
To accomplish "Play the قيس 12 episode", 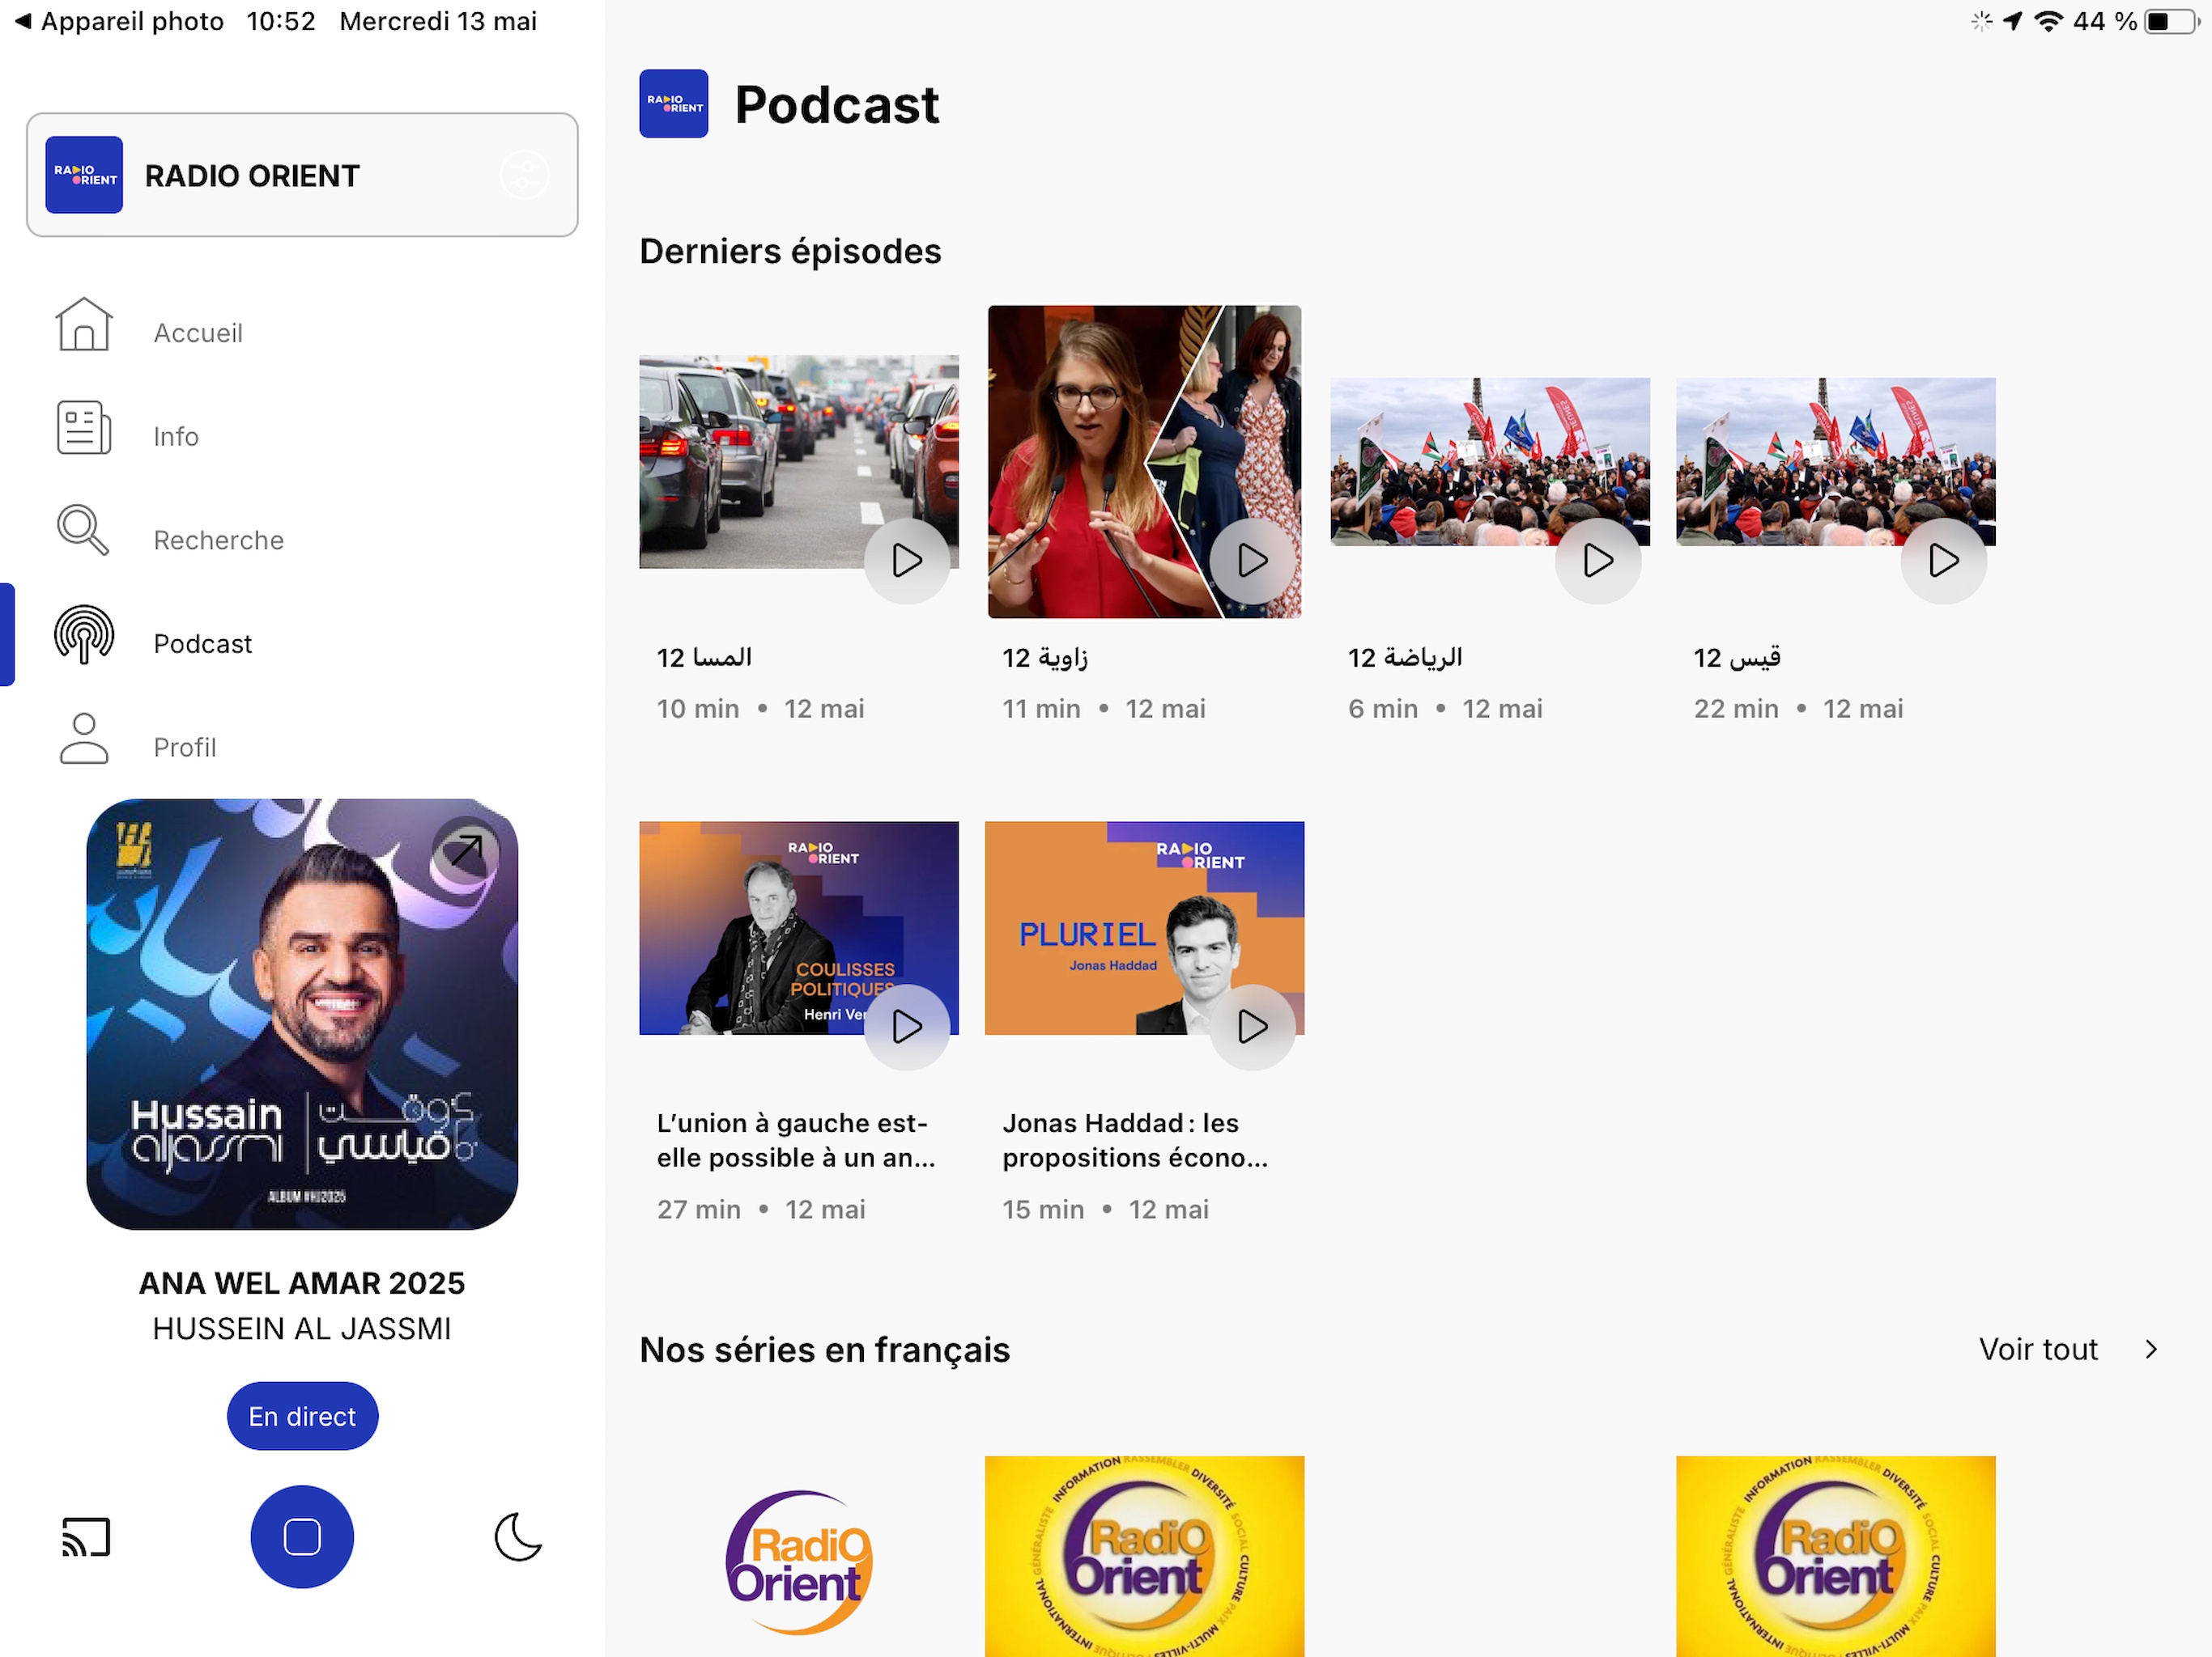I will tap(1944, 561).
